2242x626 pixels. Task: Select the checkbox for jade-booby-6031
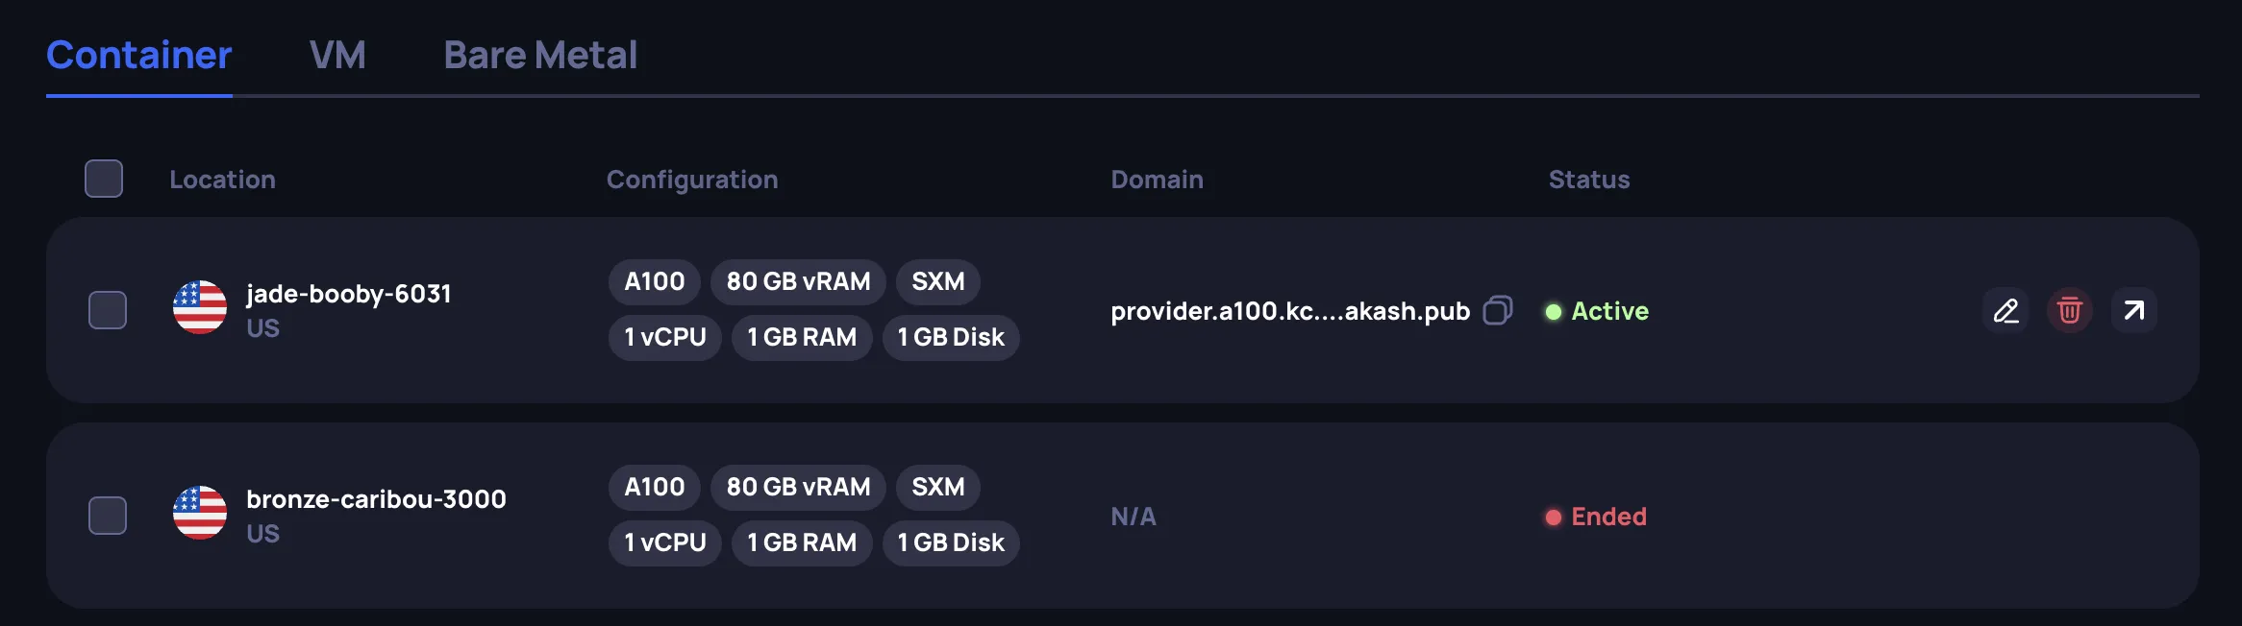point(106,310)
